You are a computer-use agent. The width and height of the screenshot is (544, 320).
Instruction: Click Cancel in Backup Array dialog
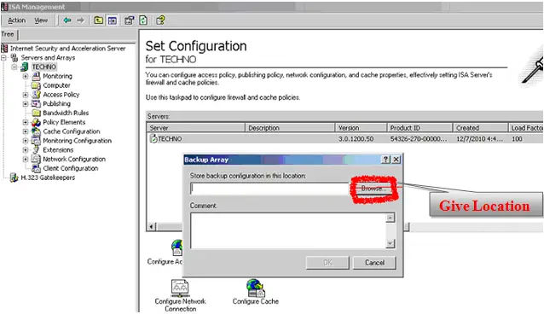(x=374, y=263)
